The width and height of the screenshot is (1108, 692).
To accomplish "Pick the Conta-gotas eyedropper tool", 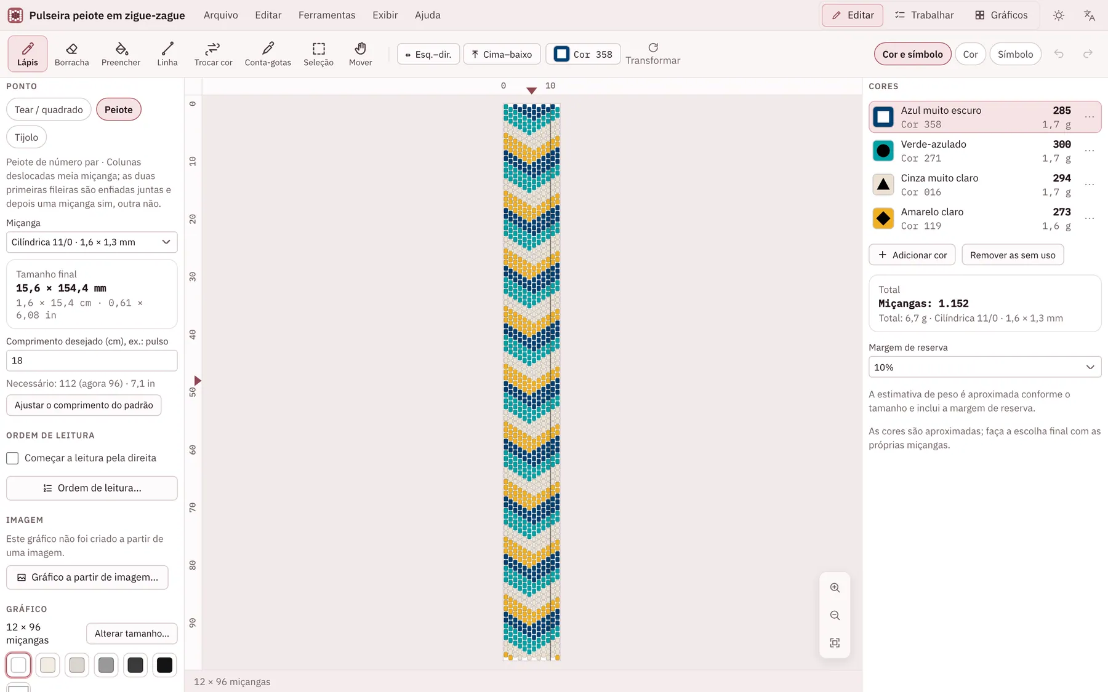I will tap(268, 54).
